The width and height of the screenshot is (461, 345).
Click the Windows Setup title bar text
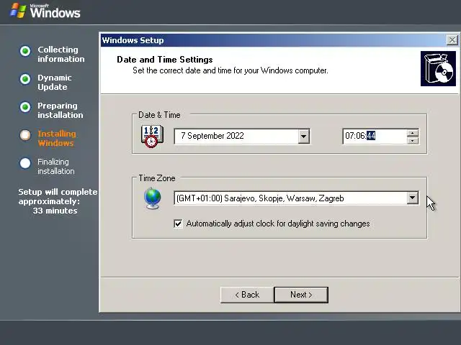click(x=133, y=40)
